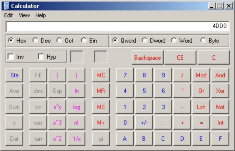Image resolution: width=235 pixels, height=151 pixels.
Task: Click the digit 1 button
Action: pos(125,107)
